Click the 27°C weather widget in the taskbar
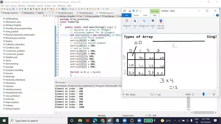 166,121
